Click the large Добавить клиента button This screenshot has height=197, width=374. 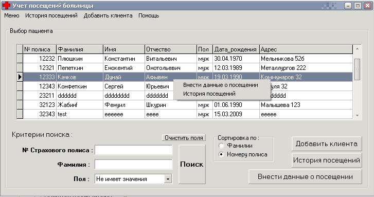pos(327,144)
